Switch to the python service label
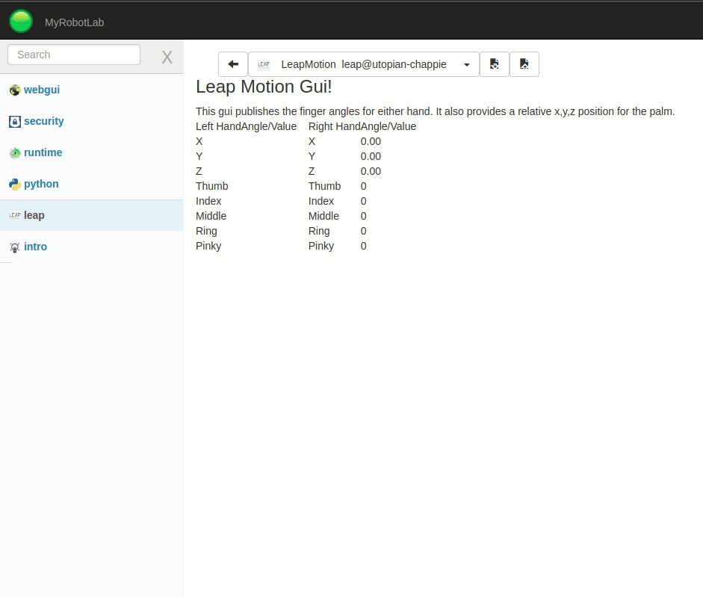Viewport: 703px width, 597px height. coord(41,184)
